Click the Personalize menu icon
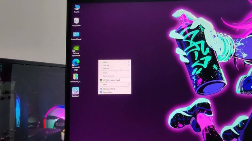This screenshot has width=252, height=141. click(101, 92)
